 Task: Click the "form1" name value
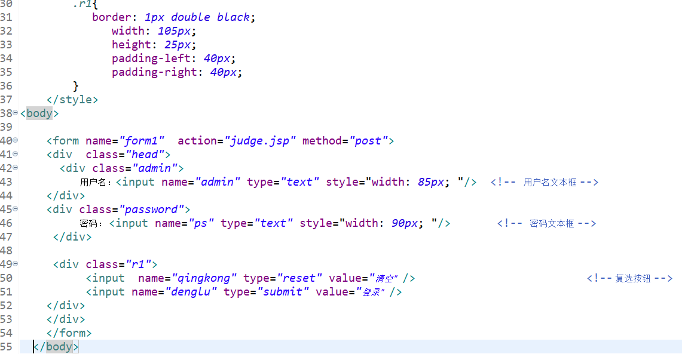pyautogui.click(x=141, y=141)
